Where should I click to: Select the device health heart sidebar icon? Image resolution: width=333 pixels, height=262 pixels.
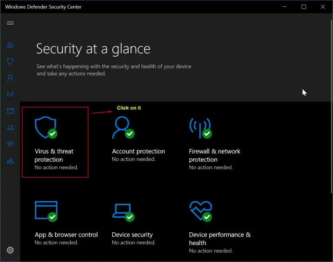pyautogui.click(x=10, y=144)
